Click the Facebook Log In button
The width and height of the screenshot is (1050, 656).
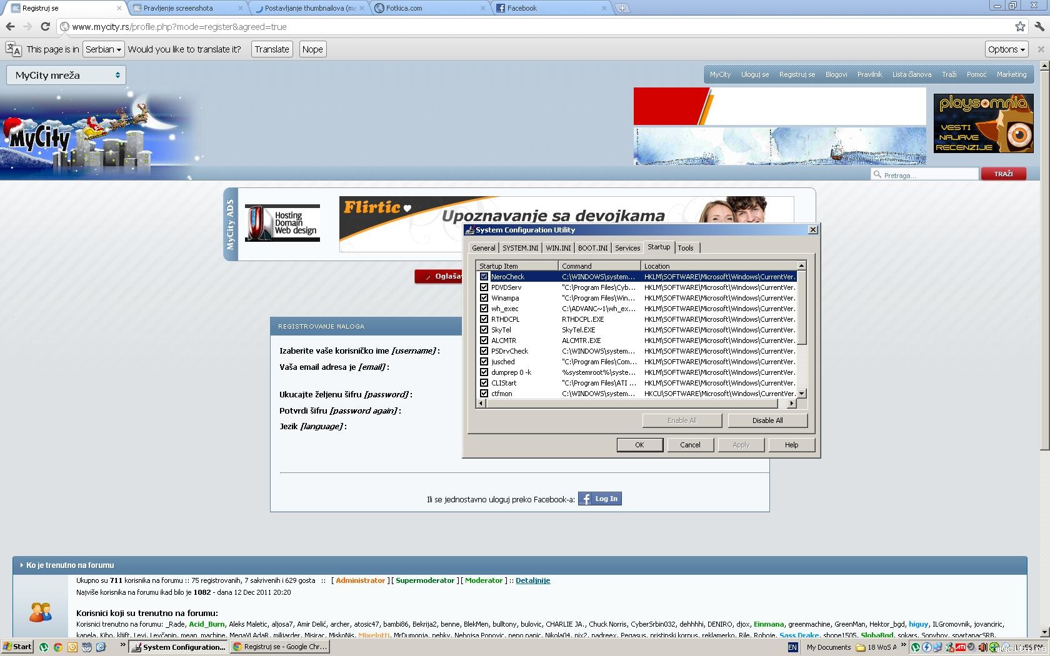600,499
